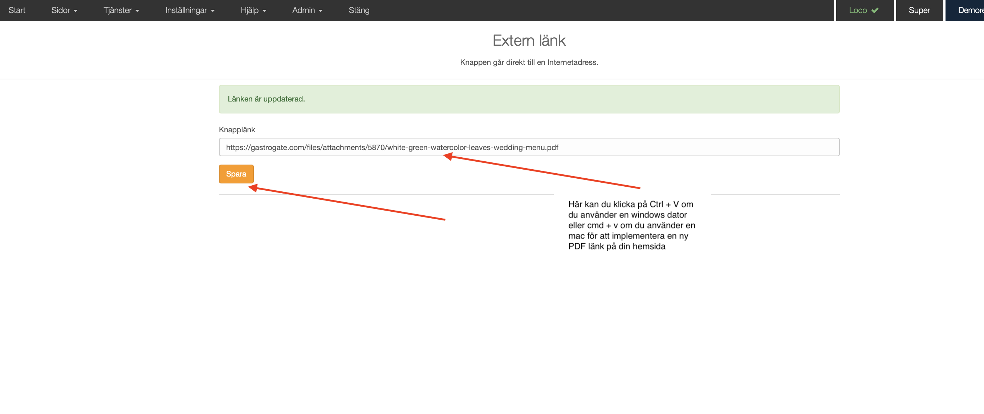
Task: Open the Hjälp dropdown menu
Action: coord(253,10)
